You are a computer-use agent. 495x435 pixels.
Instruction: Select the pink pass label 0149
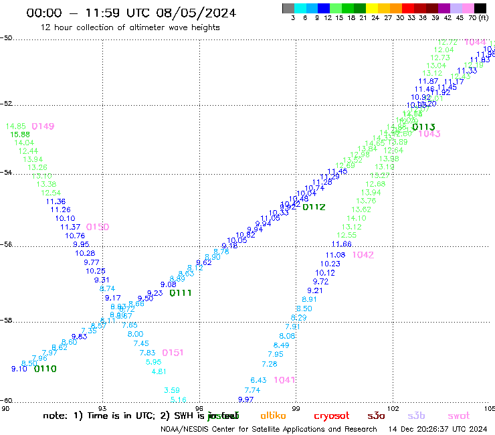pyautogui.click(x=43, y=126)
